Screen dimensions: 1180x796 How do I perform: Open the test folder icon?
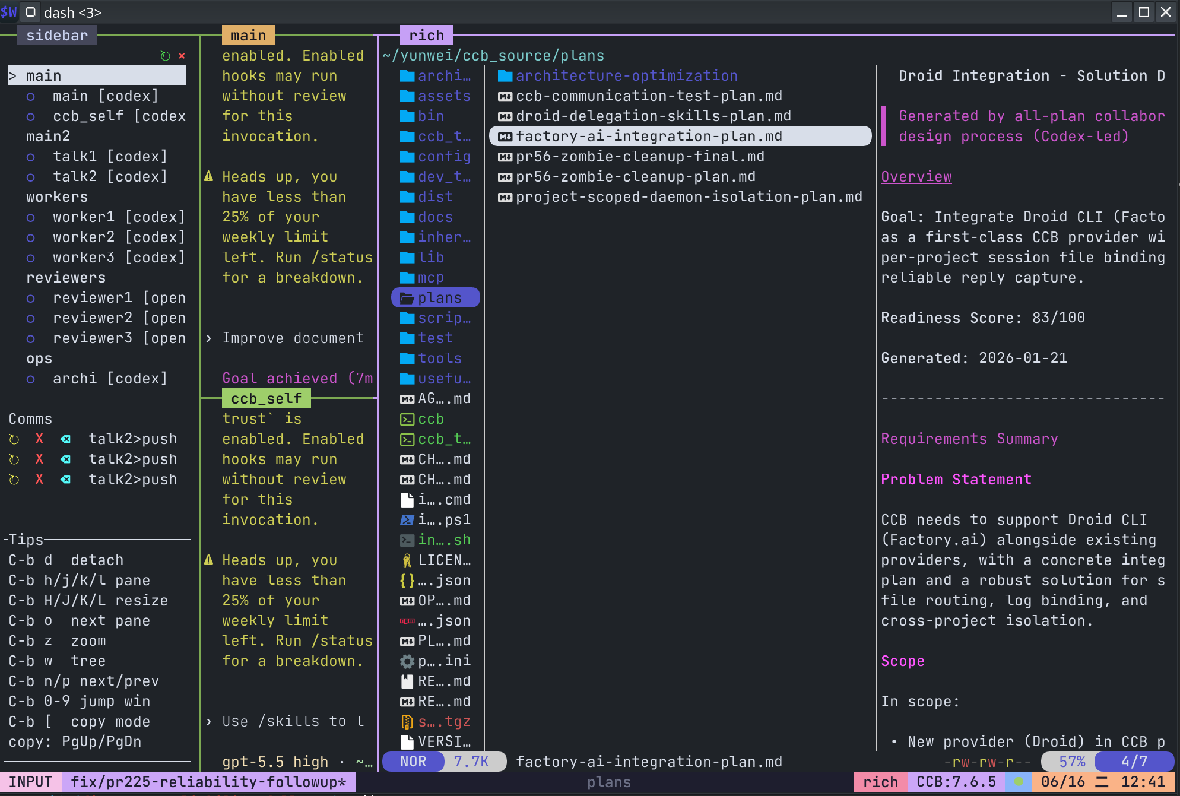(x=407, y=338)
